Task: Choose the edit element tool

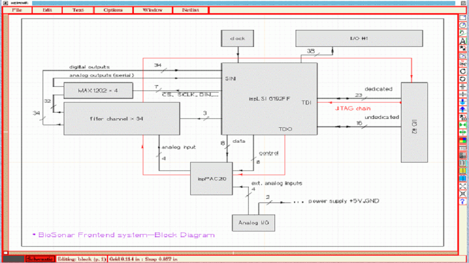Action: click(x=463, y=56)
